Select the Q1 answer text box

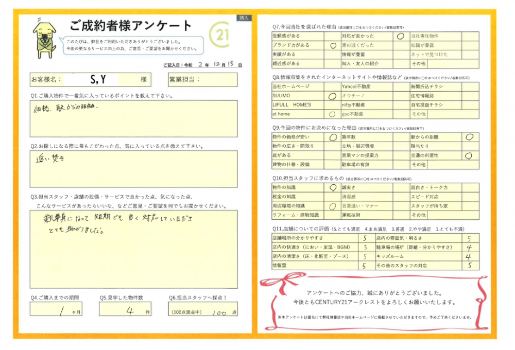click(133, 119)
